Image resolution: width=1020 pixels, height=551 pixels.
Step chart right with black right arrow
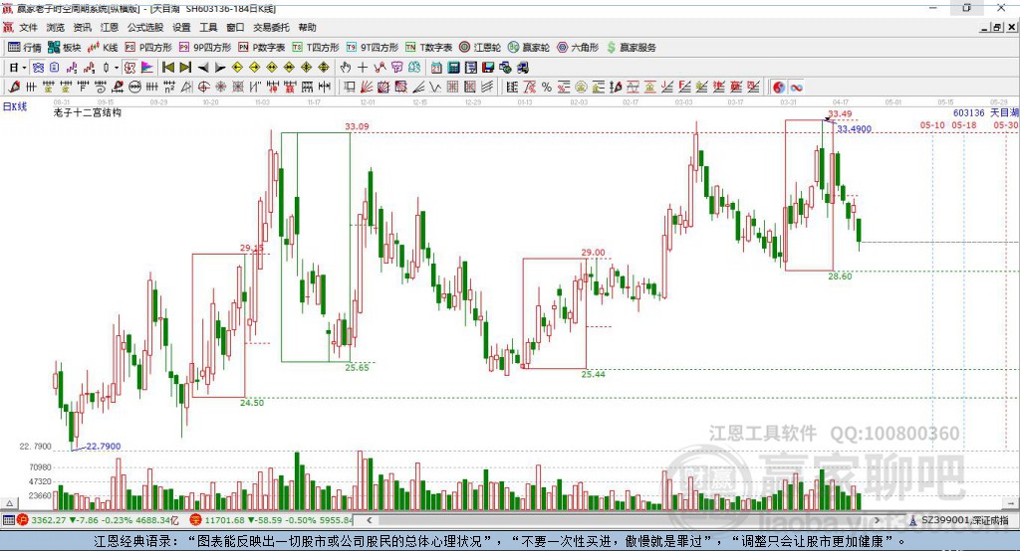(x=220, y=68)
